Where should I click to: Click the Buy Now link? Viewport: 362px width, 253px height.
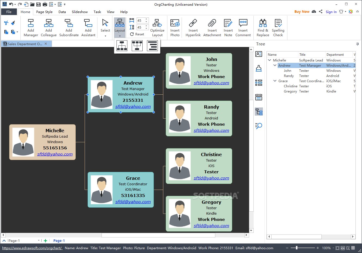pos(302,12)
